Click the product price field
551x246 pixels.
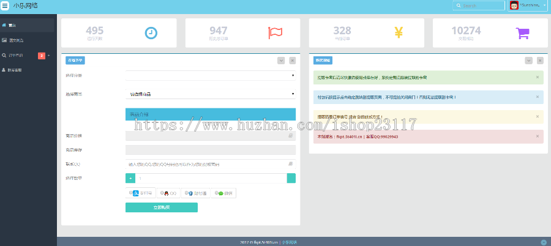(211, 136)
